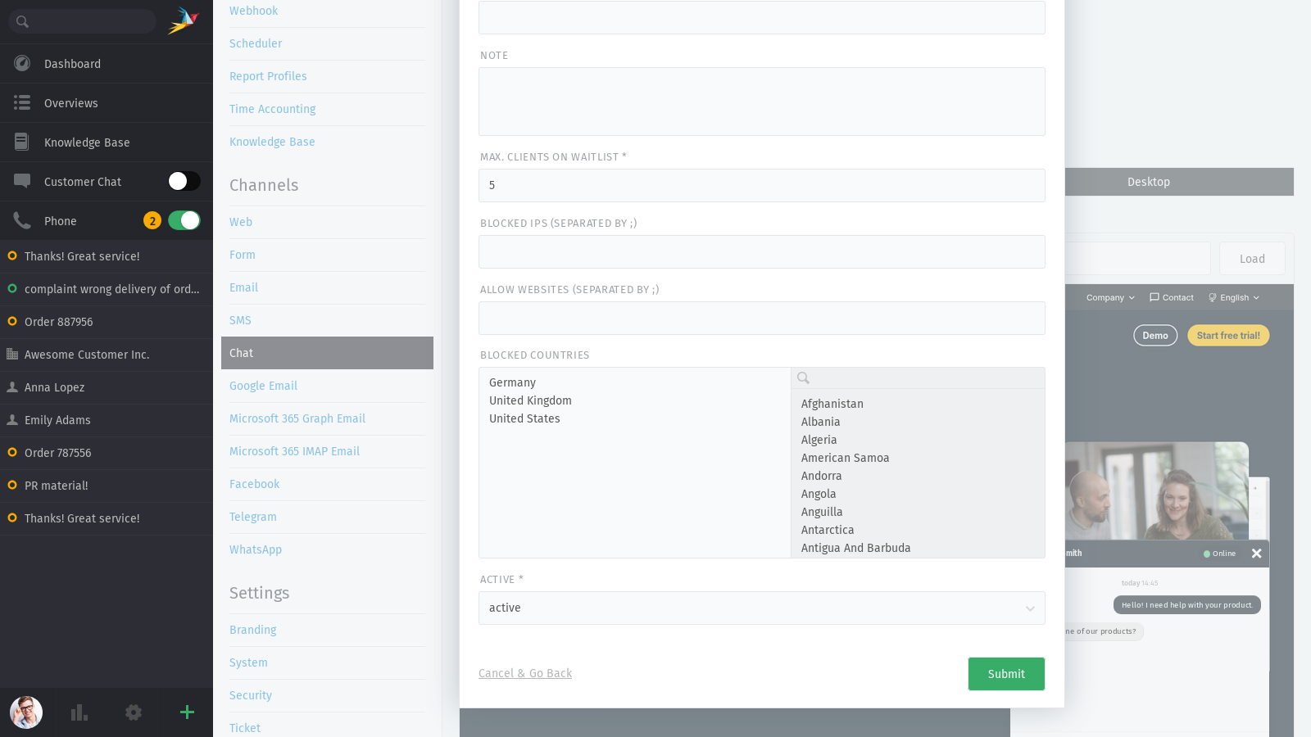Click the Load button in preview
The height and width of the screenshot is (737, 1311).
[1252, 259]
